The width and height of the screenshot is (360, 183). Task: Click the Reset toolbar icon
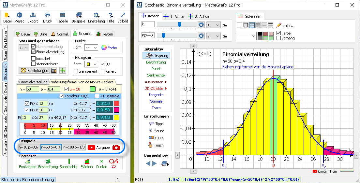[x=19, y=15]
